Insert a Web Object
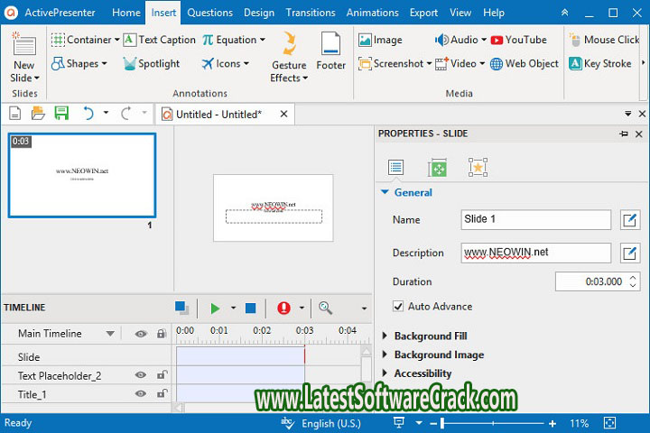650x433 pixels. 525,64
